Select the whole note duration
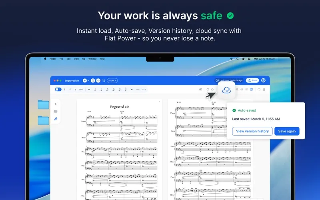 [89, 89]
